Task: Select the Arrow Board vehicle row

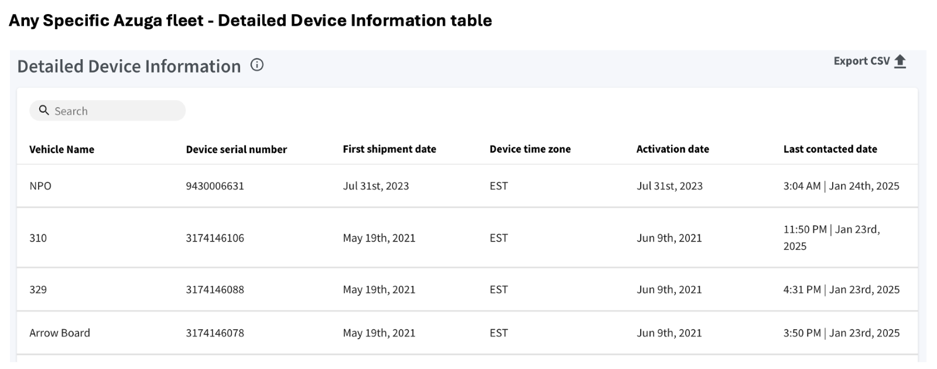Action: (467, 333)
